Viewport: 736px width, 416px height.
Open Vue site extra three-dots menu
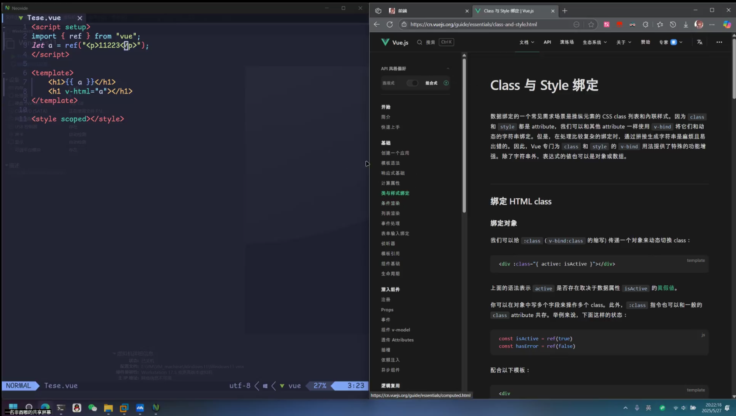pyautogui.click(x=719, y=42)
